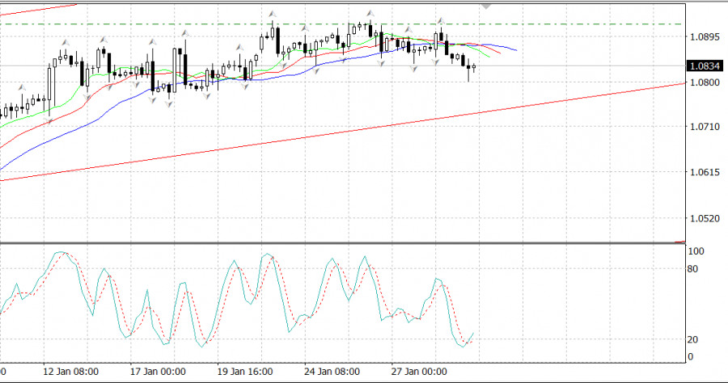This screenshot has width=728, height=383.
Task: Click the 24 Jan 08:00 time label
Action: (x=332, y=372)
